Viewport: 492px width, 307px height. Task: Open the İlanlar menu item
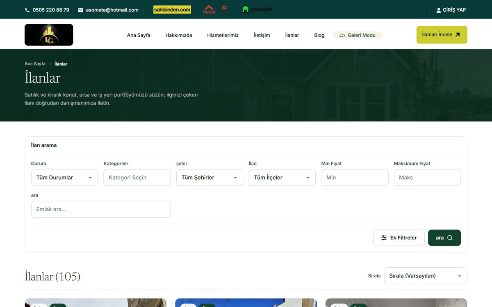(292, 35)
